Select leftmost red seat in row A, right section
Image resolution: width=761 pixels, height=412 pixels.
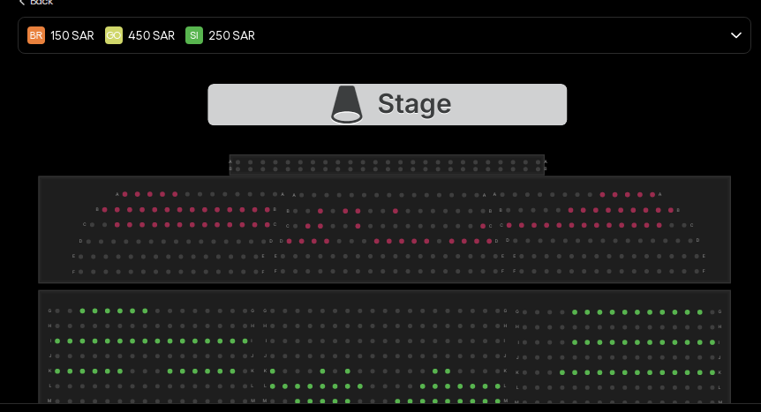coord(602,194)
